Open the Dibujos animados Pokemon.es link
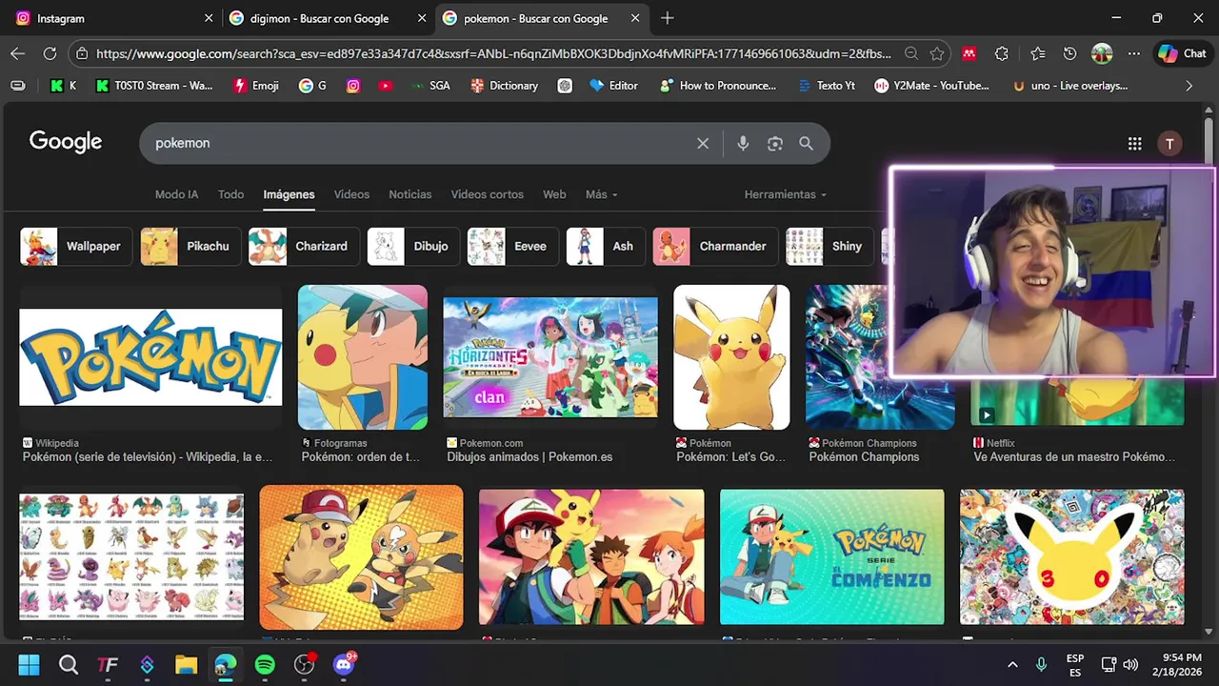1219x686 pixels. tap(530, 457)
